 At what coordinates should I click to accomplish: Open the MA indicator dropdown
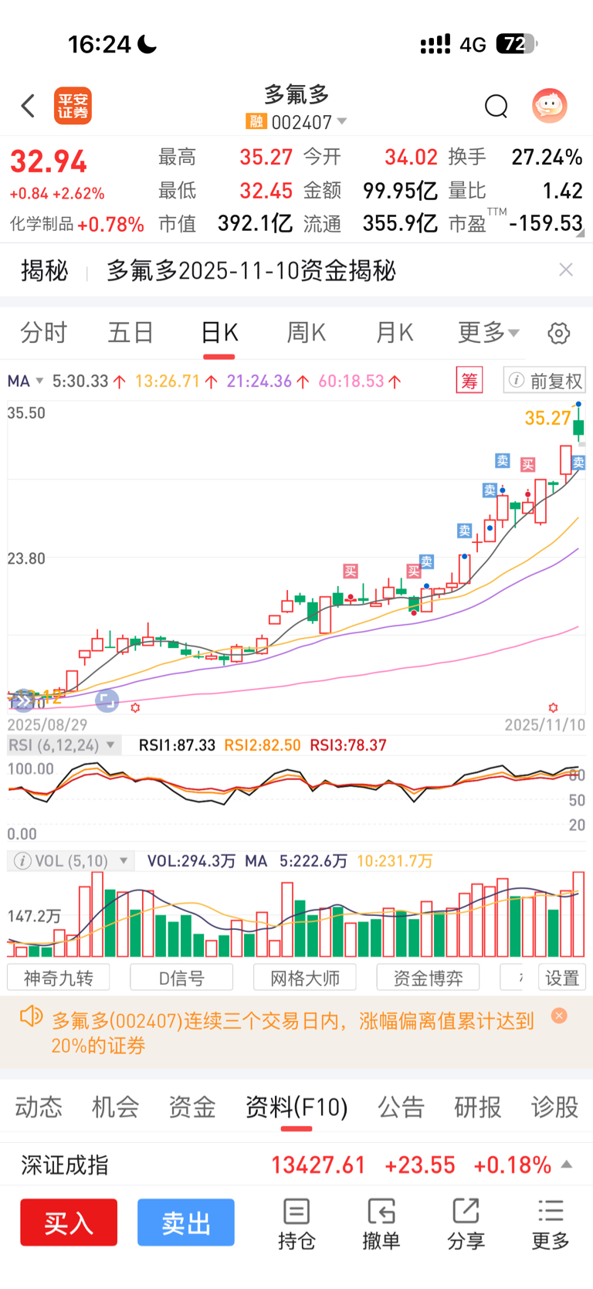point(25,381)
